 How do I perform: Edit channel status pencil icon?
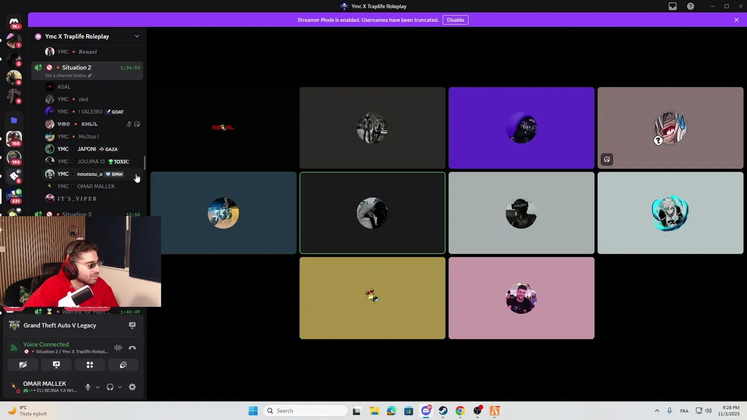[x=90, y=75]
